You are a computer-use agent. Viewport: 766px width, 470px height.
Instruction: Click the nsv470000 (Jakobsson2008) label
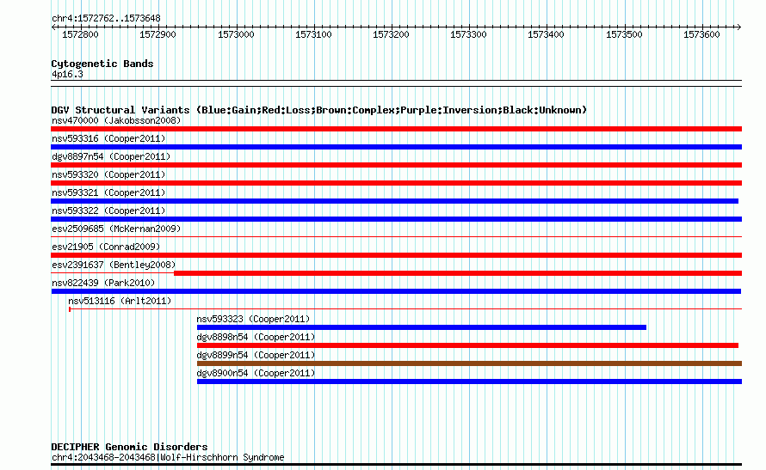[x=116, y=120]
